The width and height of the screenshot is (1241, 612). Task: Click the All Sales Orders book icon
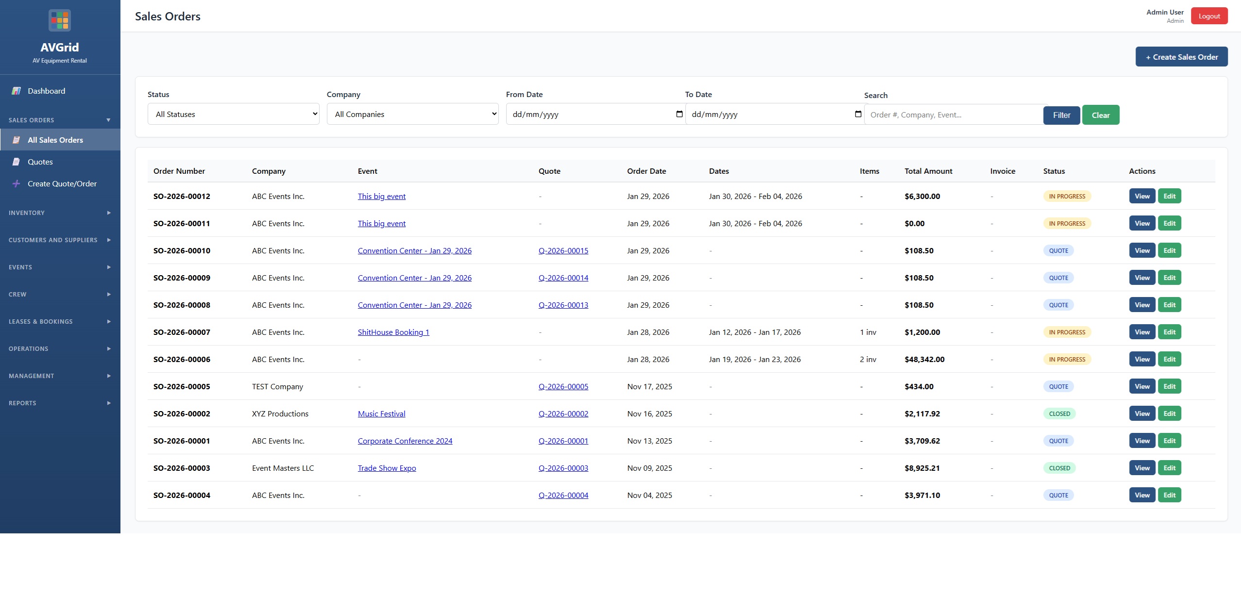17,140
